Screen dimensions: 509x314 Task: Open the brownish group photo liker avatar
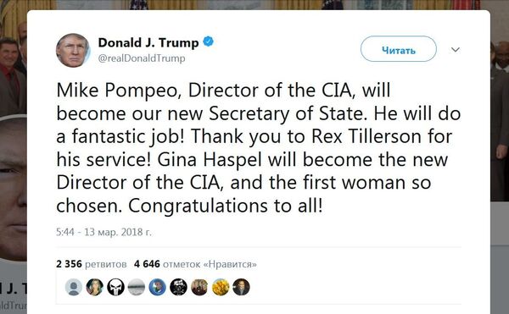pos(199,287)
